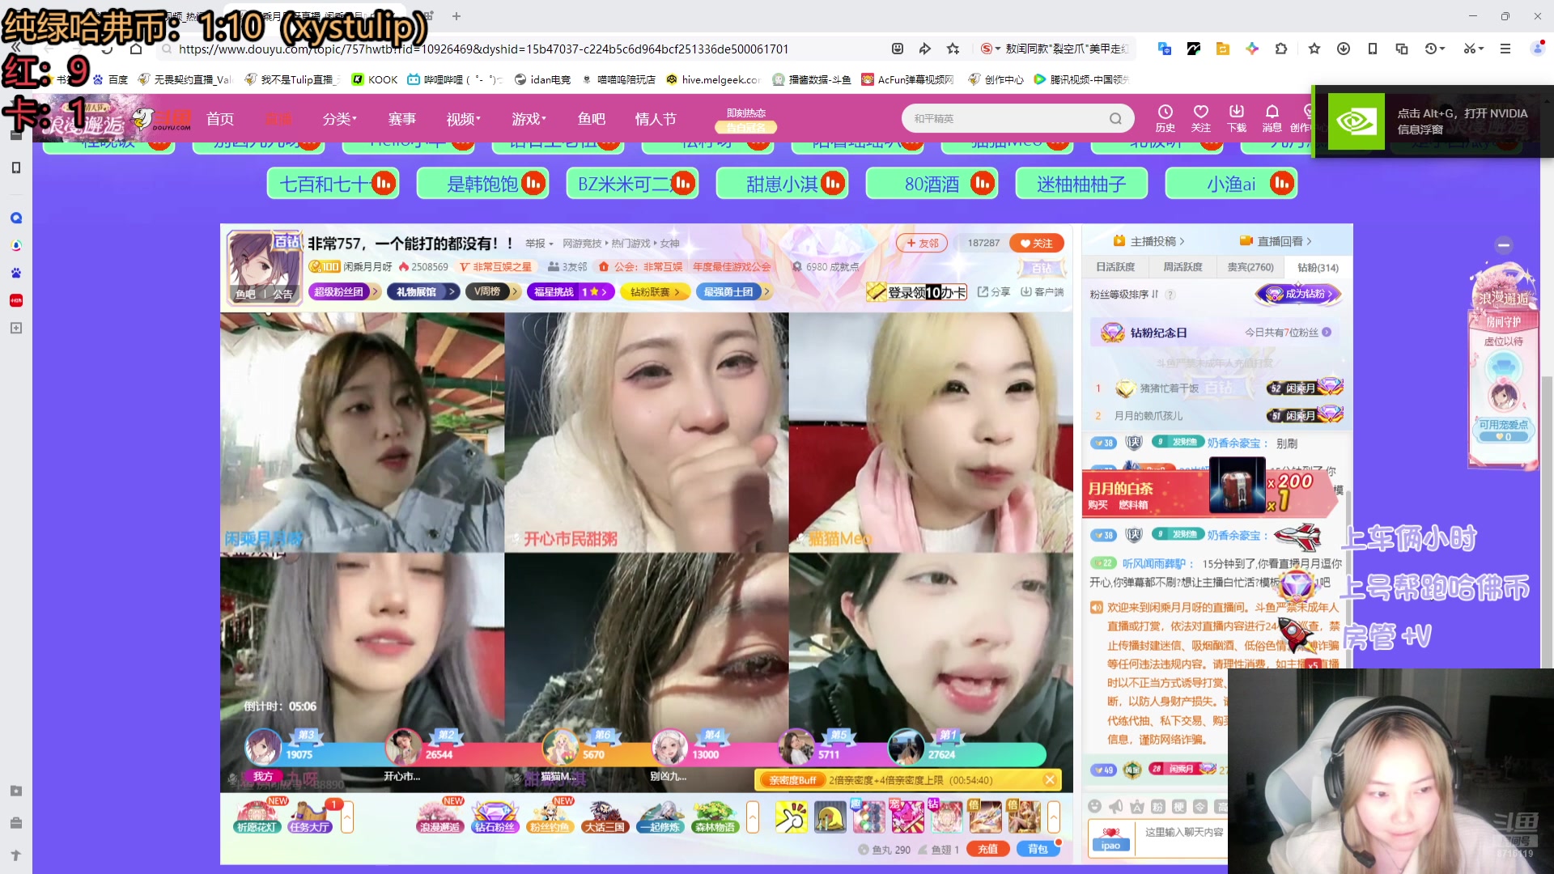Click the share arrow icon in address bar
The width and height of the screenshot is (1554, 874).
[924, 49]
